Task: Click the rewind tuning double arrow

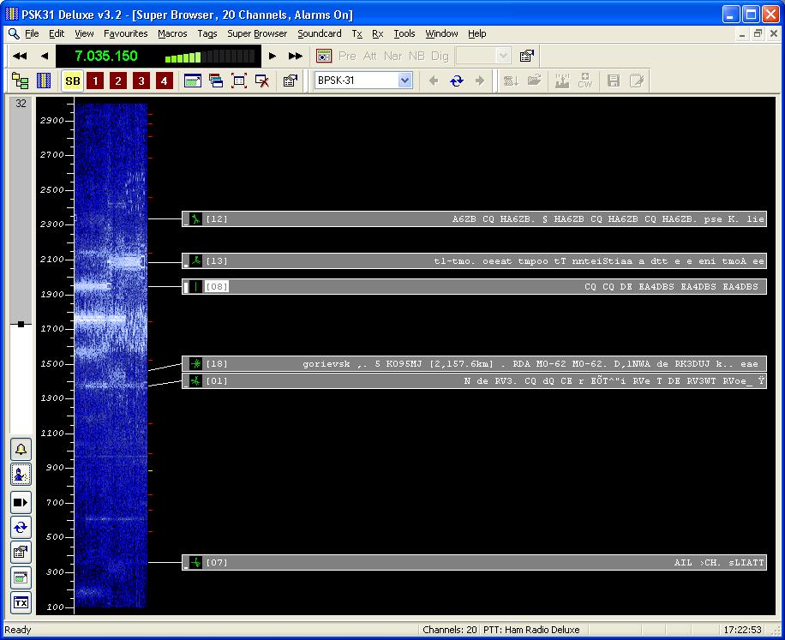Action: pyautogui.click(x=20, y=56)
